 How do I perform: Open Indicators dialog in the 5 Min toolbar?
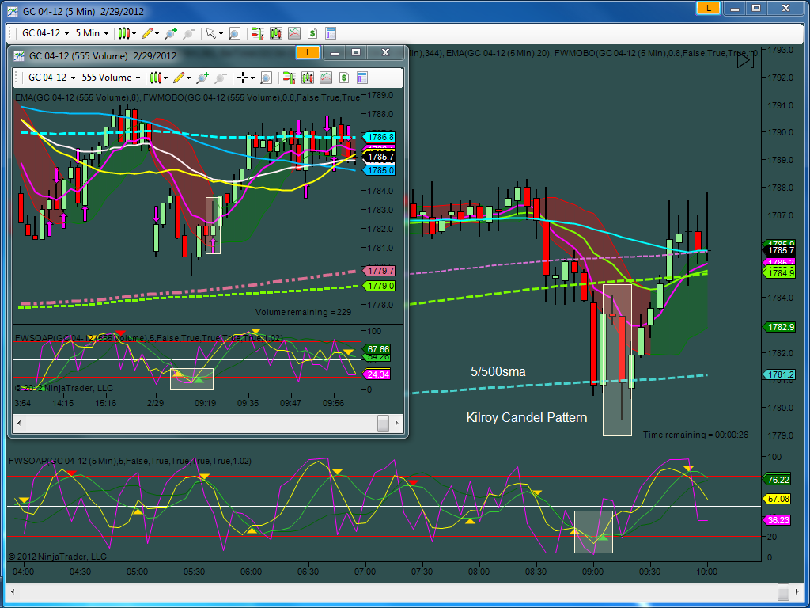tap(294, 33)
